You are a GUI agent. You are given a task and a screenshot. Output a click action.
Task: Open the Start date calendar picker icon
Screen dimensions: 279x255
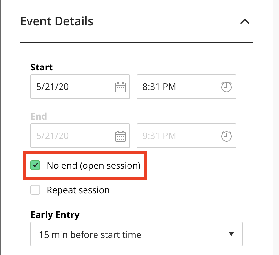[x=120, y=87]
